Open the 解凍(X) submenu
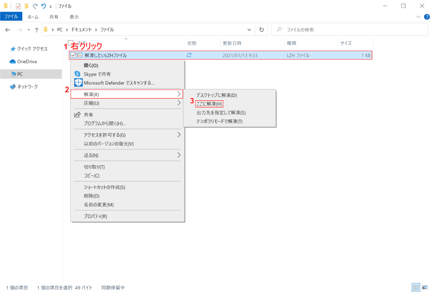 [x=127, y=94]
